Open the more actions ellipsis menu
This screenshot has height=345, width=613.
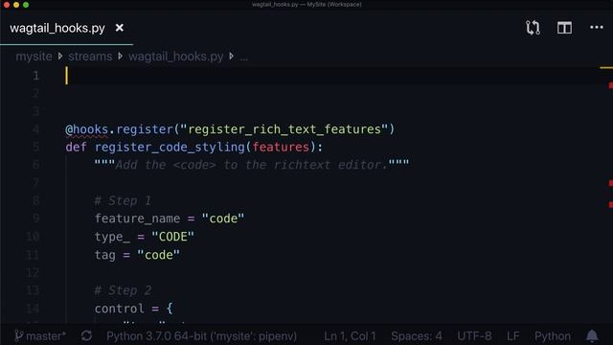tap(597, 27)
